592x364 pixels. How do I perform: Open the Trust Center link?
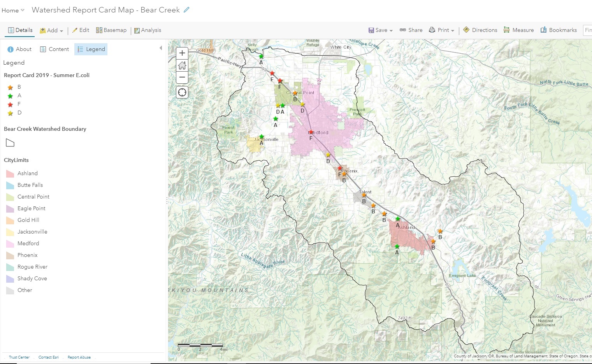click(x=19, y=357)
